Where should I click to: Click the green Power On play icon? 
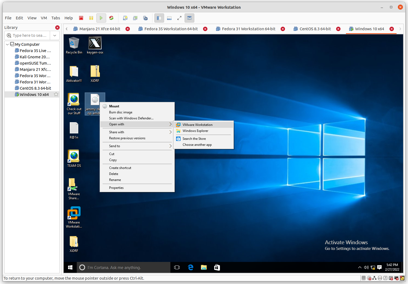click(101, 18)
